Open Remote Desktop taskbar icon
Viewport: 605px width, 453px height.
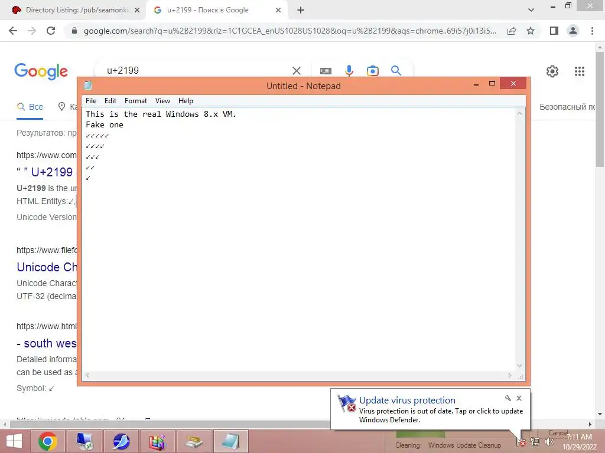[x=84, y=441]
